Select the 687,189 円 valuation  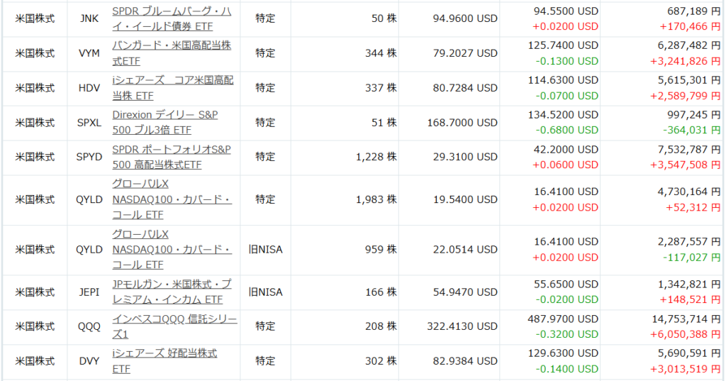click(x=693, y=11)
